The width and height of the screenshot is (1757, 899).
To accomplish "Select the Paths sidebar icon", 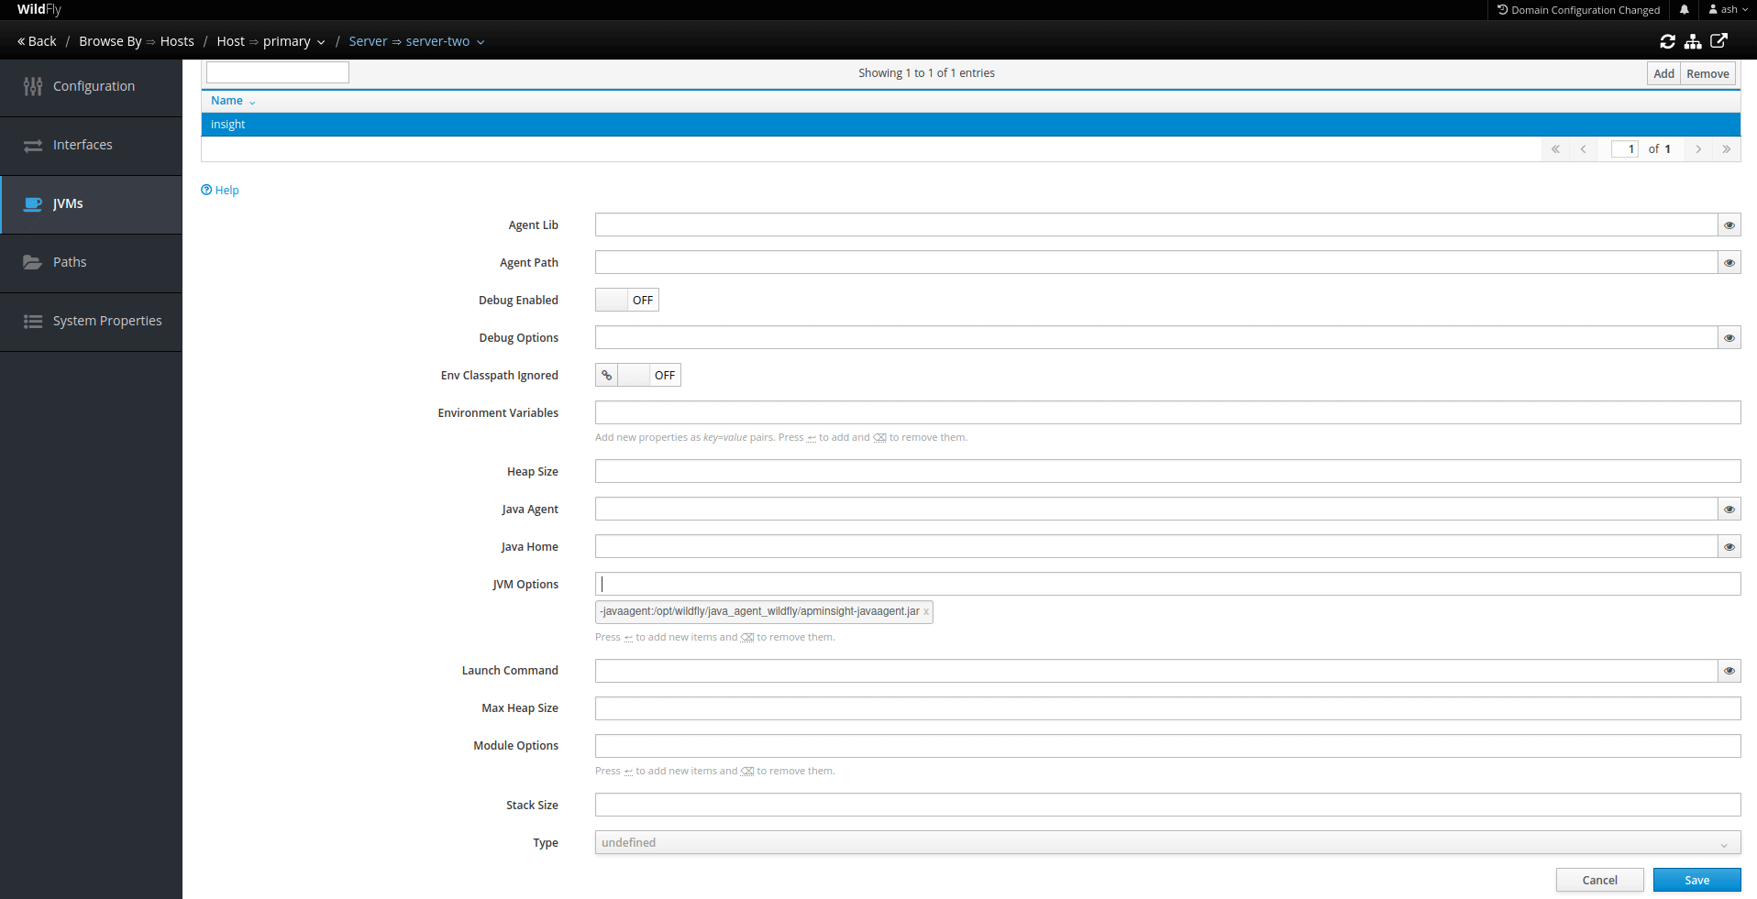I will 70,261.
